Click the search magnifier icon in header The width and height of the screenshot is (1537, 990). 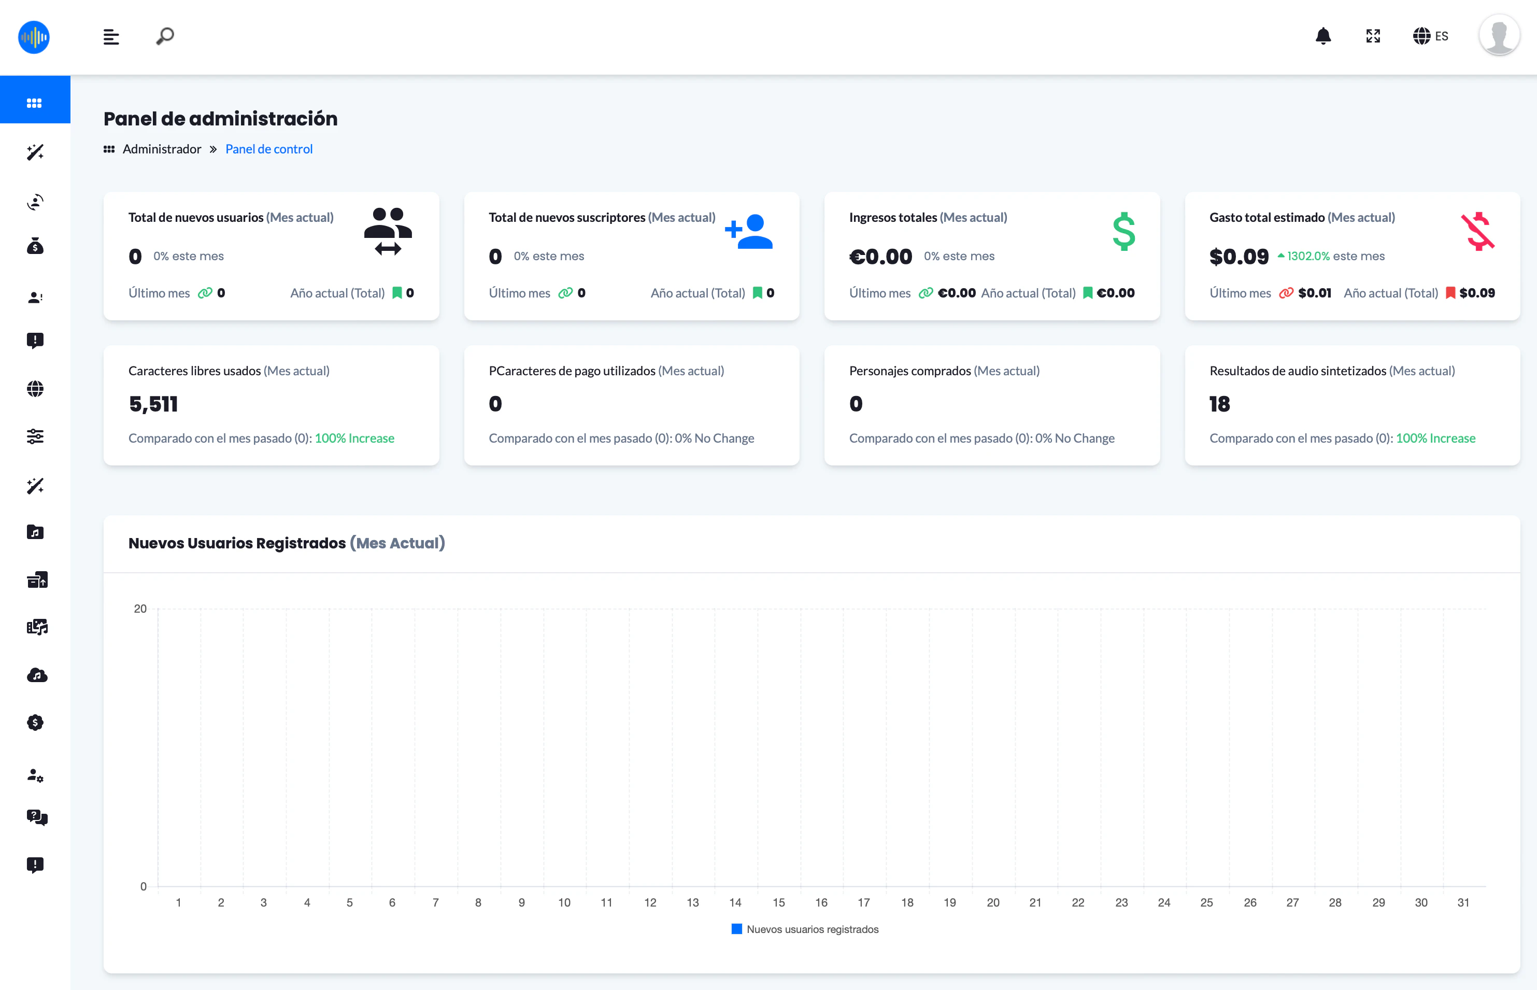click(x=165, y=36)
